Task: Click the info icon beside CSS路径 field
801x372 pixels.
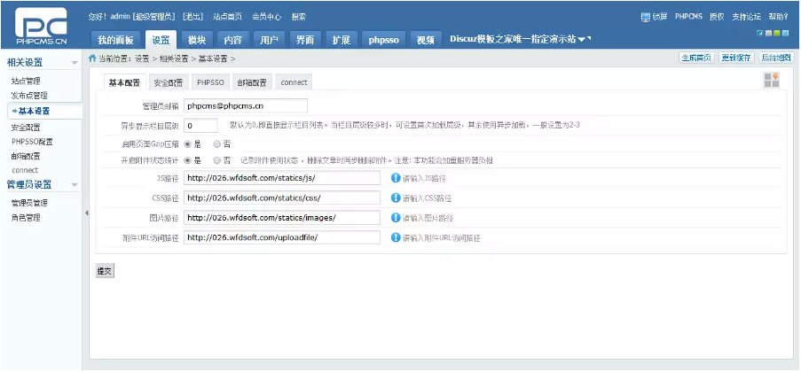Action: 396,198
